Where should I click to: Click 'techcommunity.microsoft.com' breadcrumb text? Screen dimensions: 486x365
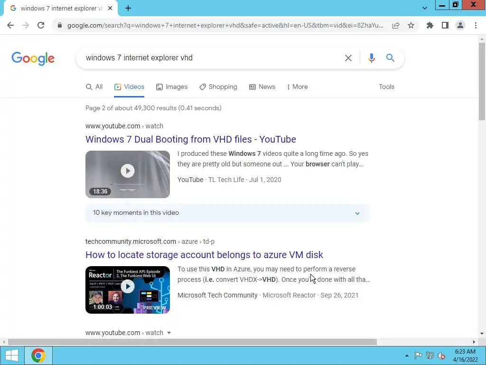[x=131, y=241]
